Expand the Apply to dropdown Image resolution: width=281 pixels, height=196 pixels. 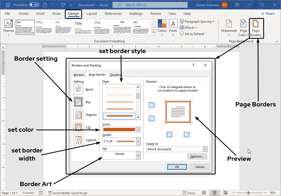205,149
